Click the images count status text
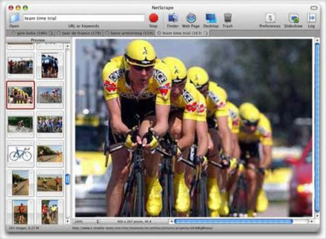This screenshot has width=326, height=239. (x=24, y=228)
